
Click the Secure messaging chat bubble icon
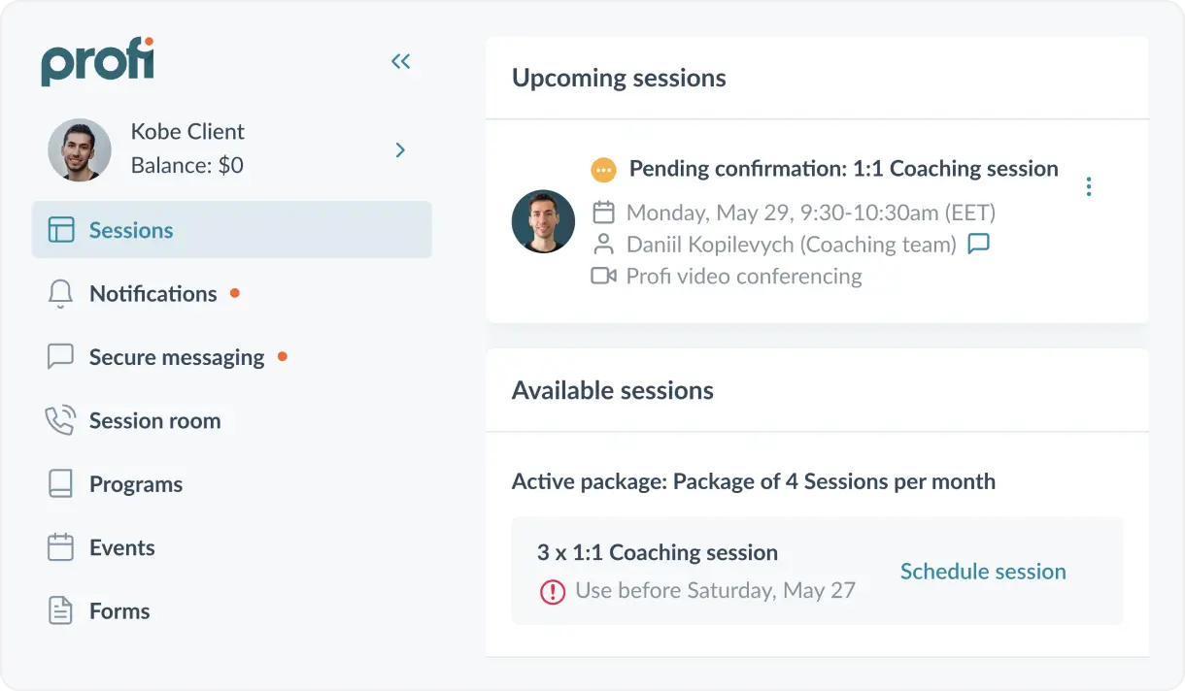click(60, 357)
